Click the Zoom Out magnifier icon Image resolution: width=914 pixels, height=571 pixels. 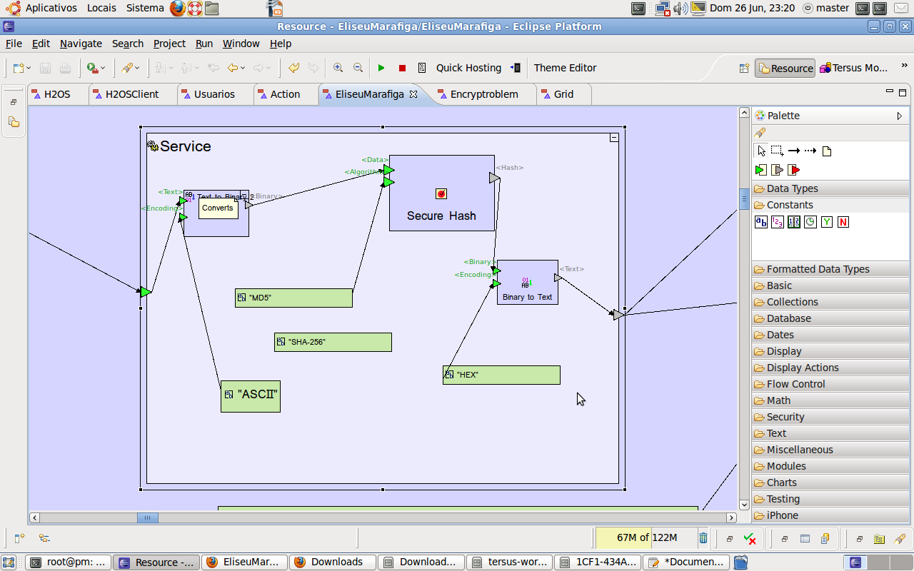point(358,68)
